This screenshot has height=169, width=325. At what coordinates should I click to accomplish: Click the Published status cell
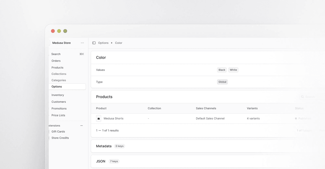303,118
